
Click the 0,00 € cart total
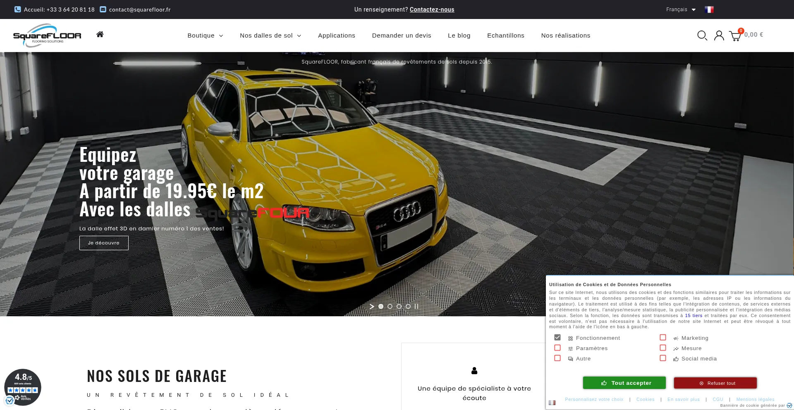tap(753, 35)
